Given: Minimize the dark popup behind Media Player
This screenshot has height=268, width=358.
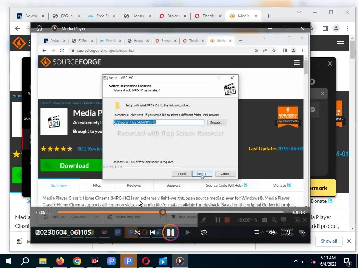Looking at the screenshot, I should [318, 65].
